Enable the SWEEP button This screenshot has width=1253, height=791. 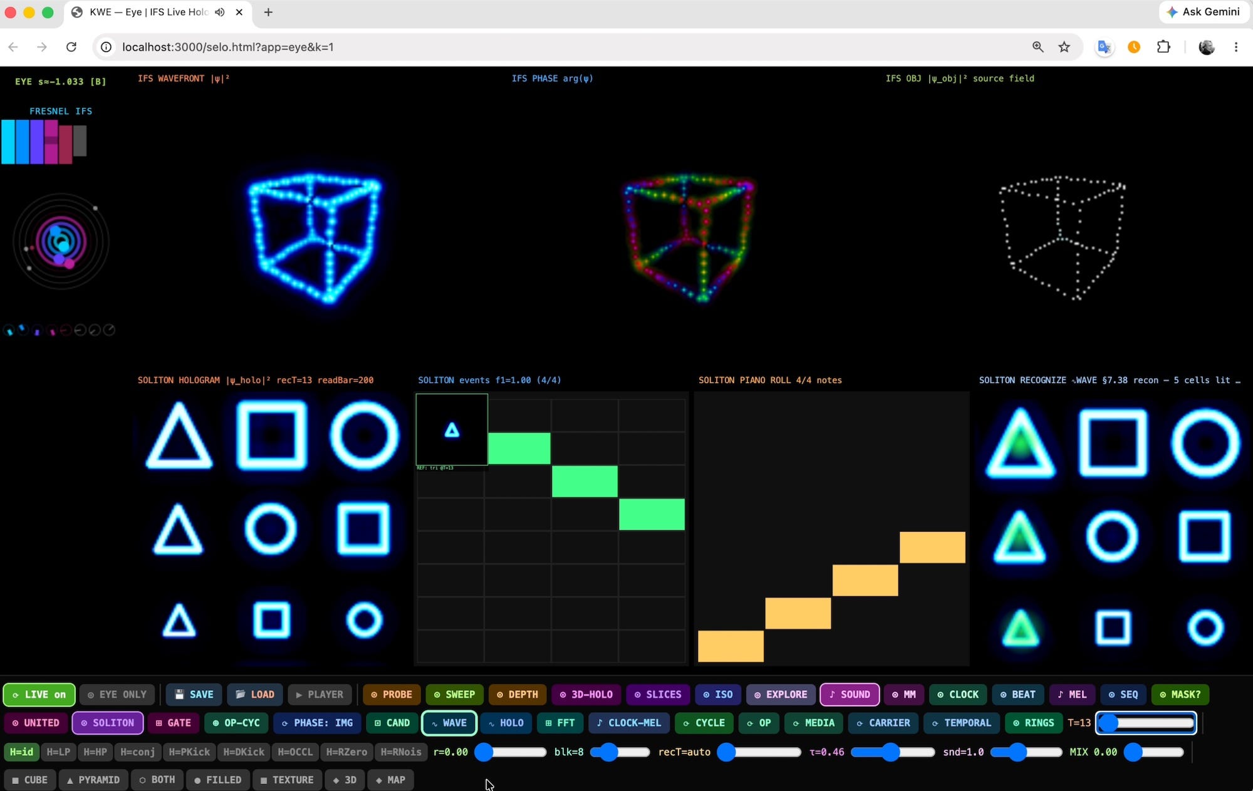pos(455,695)
